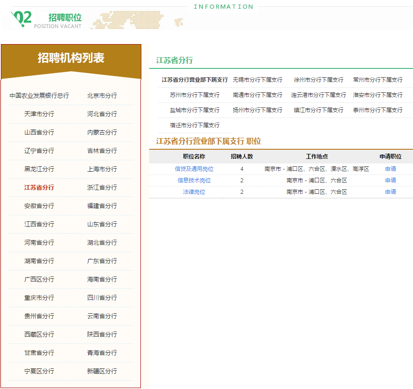Open the 南通市分行下属支行 tab
The image size is (413, 389).
coord(257,95)
